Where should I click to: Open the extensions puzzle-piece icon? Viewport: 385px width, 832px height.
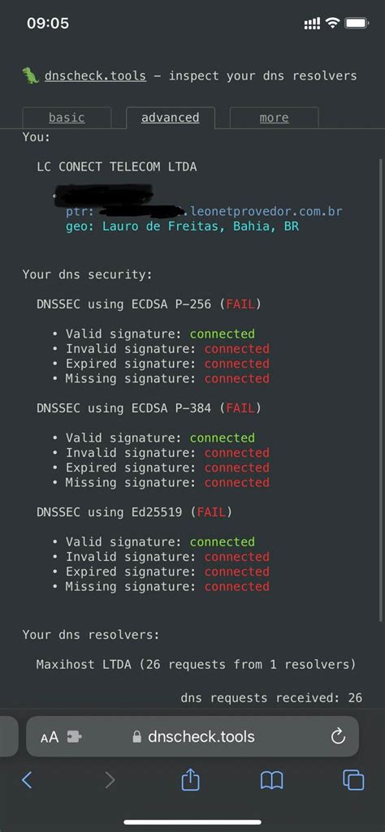coord(75,736)
